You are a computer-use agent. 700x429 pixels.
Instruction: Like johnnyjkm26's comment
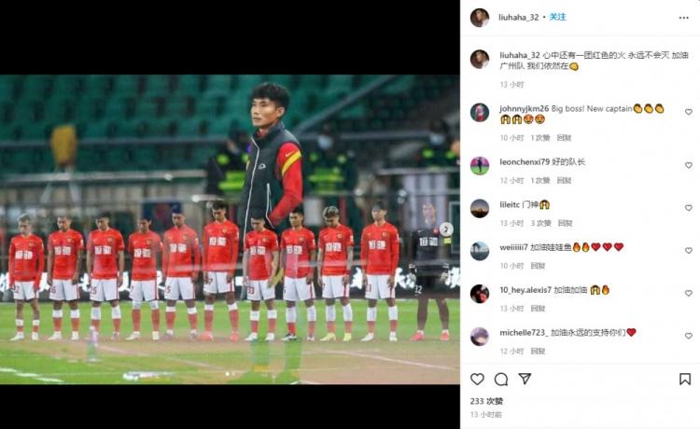689,112
